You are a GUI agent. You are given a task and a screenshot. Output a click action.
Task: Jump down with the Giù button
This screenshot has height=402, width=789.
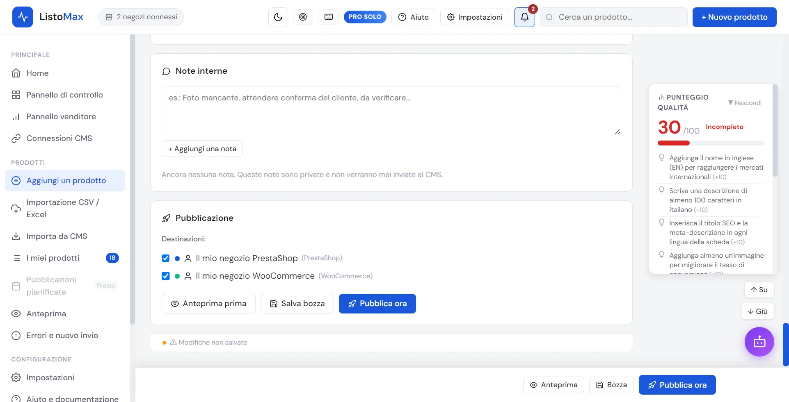point(757,311)
